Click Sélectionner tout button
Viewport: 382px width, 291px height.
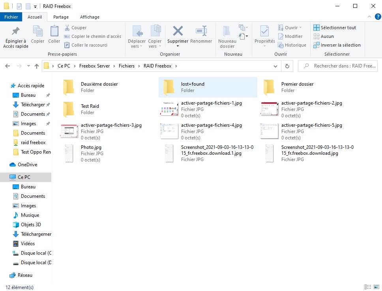click(x=335, y=28)
